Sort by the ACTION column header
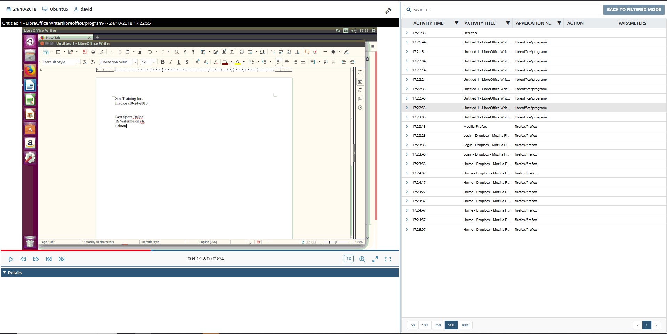 click(x=575, y=23)
